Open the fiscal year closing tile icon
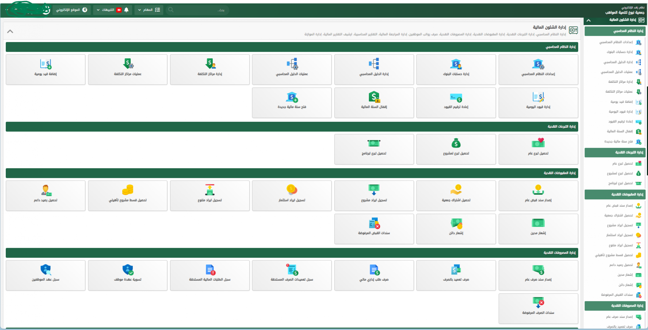This screenshot has height=330, width=648. coord(374,97)
